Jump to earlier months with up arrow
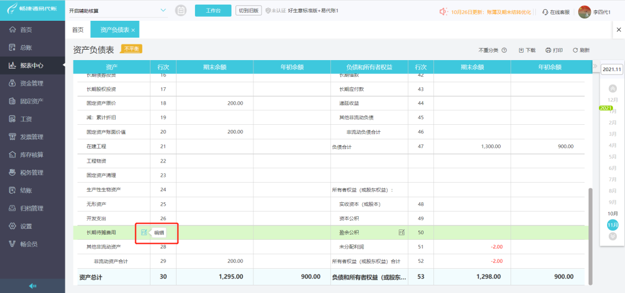 pos(613,88)
